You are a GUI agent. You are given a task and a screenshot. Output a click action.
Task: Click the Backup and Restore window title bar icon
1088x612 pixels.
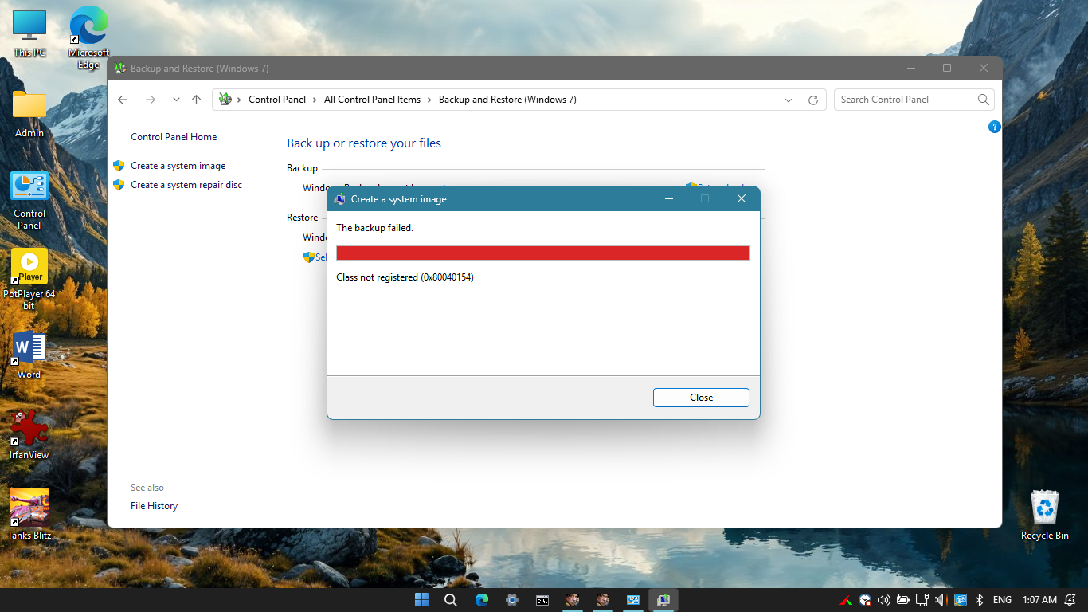(x=120, y=69)
